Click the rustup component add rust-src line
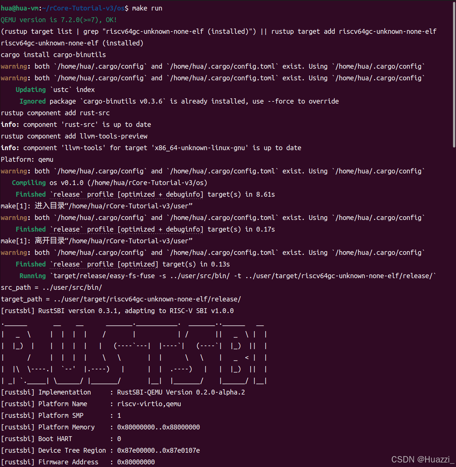Image resolution: width=456 pixels, height=467 pixels. [54, 113]
